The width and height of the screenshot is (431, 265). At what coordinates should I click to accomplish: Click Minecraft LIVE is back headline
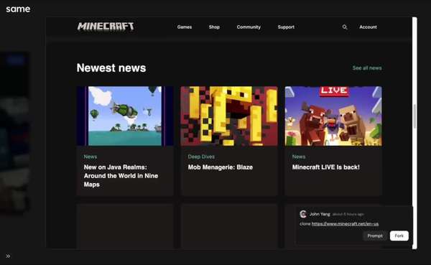click(x=325, y=167)
